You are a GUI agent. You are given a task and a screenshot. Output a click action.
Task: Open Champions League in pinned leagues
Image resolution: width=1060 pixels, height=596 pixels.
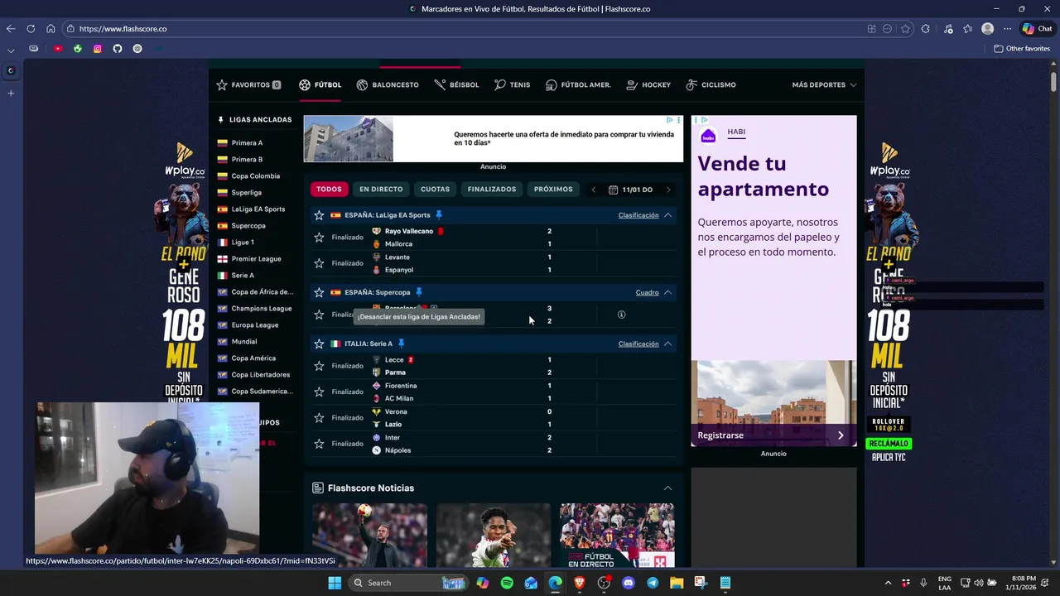click(x=261, y=309)
